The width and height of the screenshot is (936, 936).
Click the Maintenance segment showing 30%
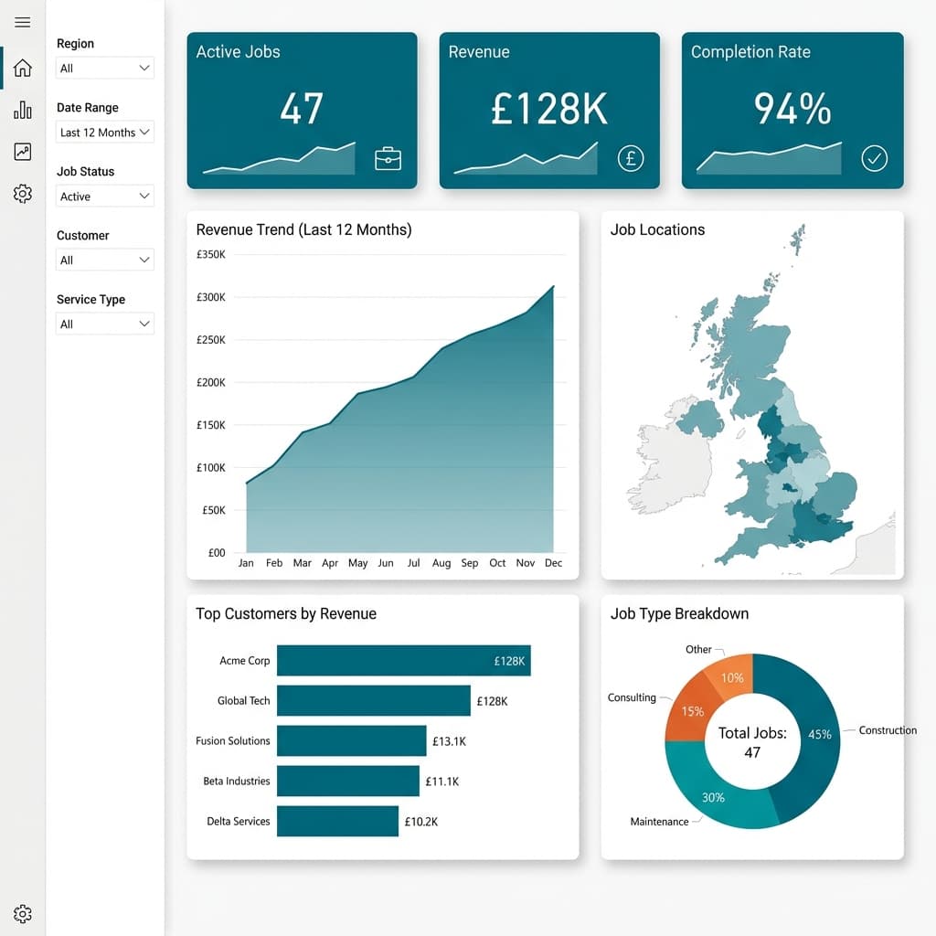tap(713, 797)
